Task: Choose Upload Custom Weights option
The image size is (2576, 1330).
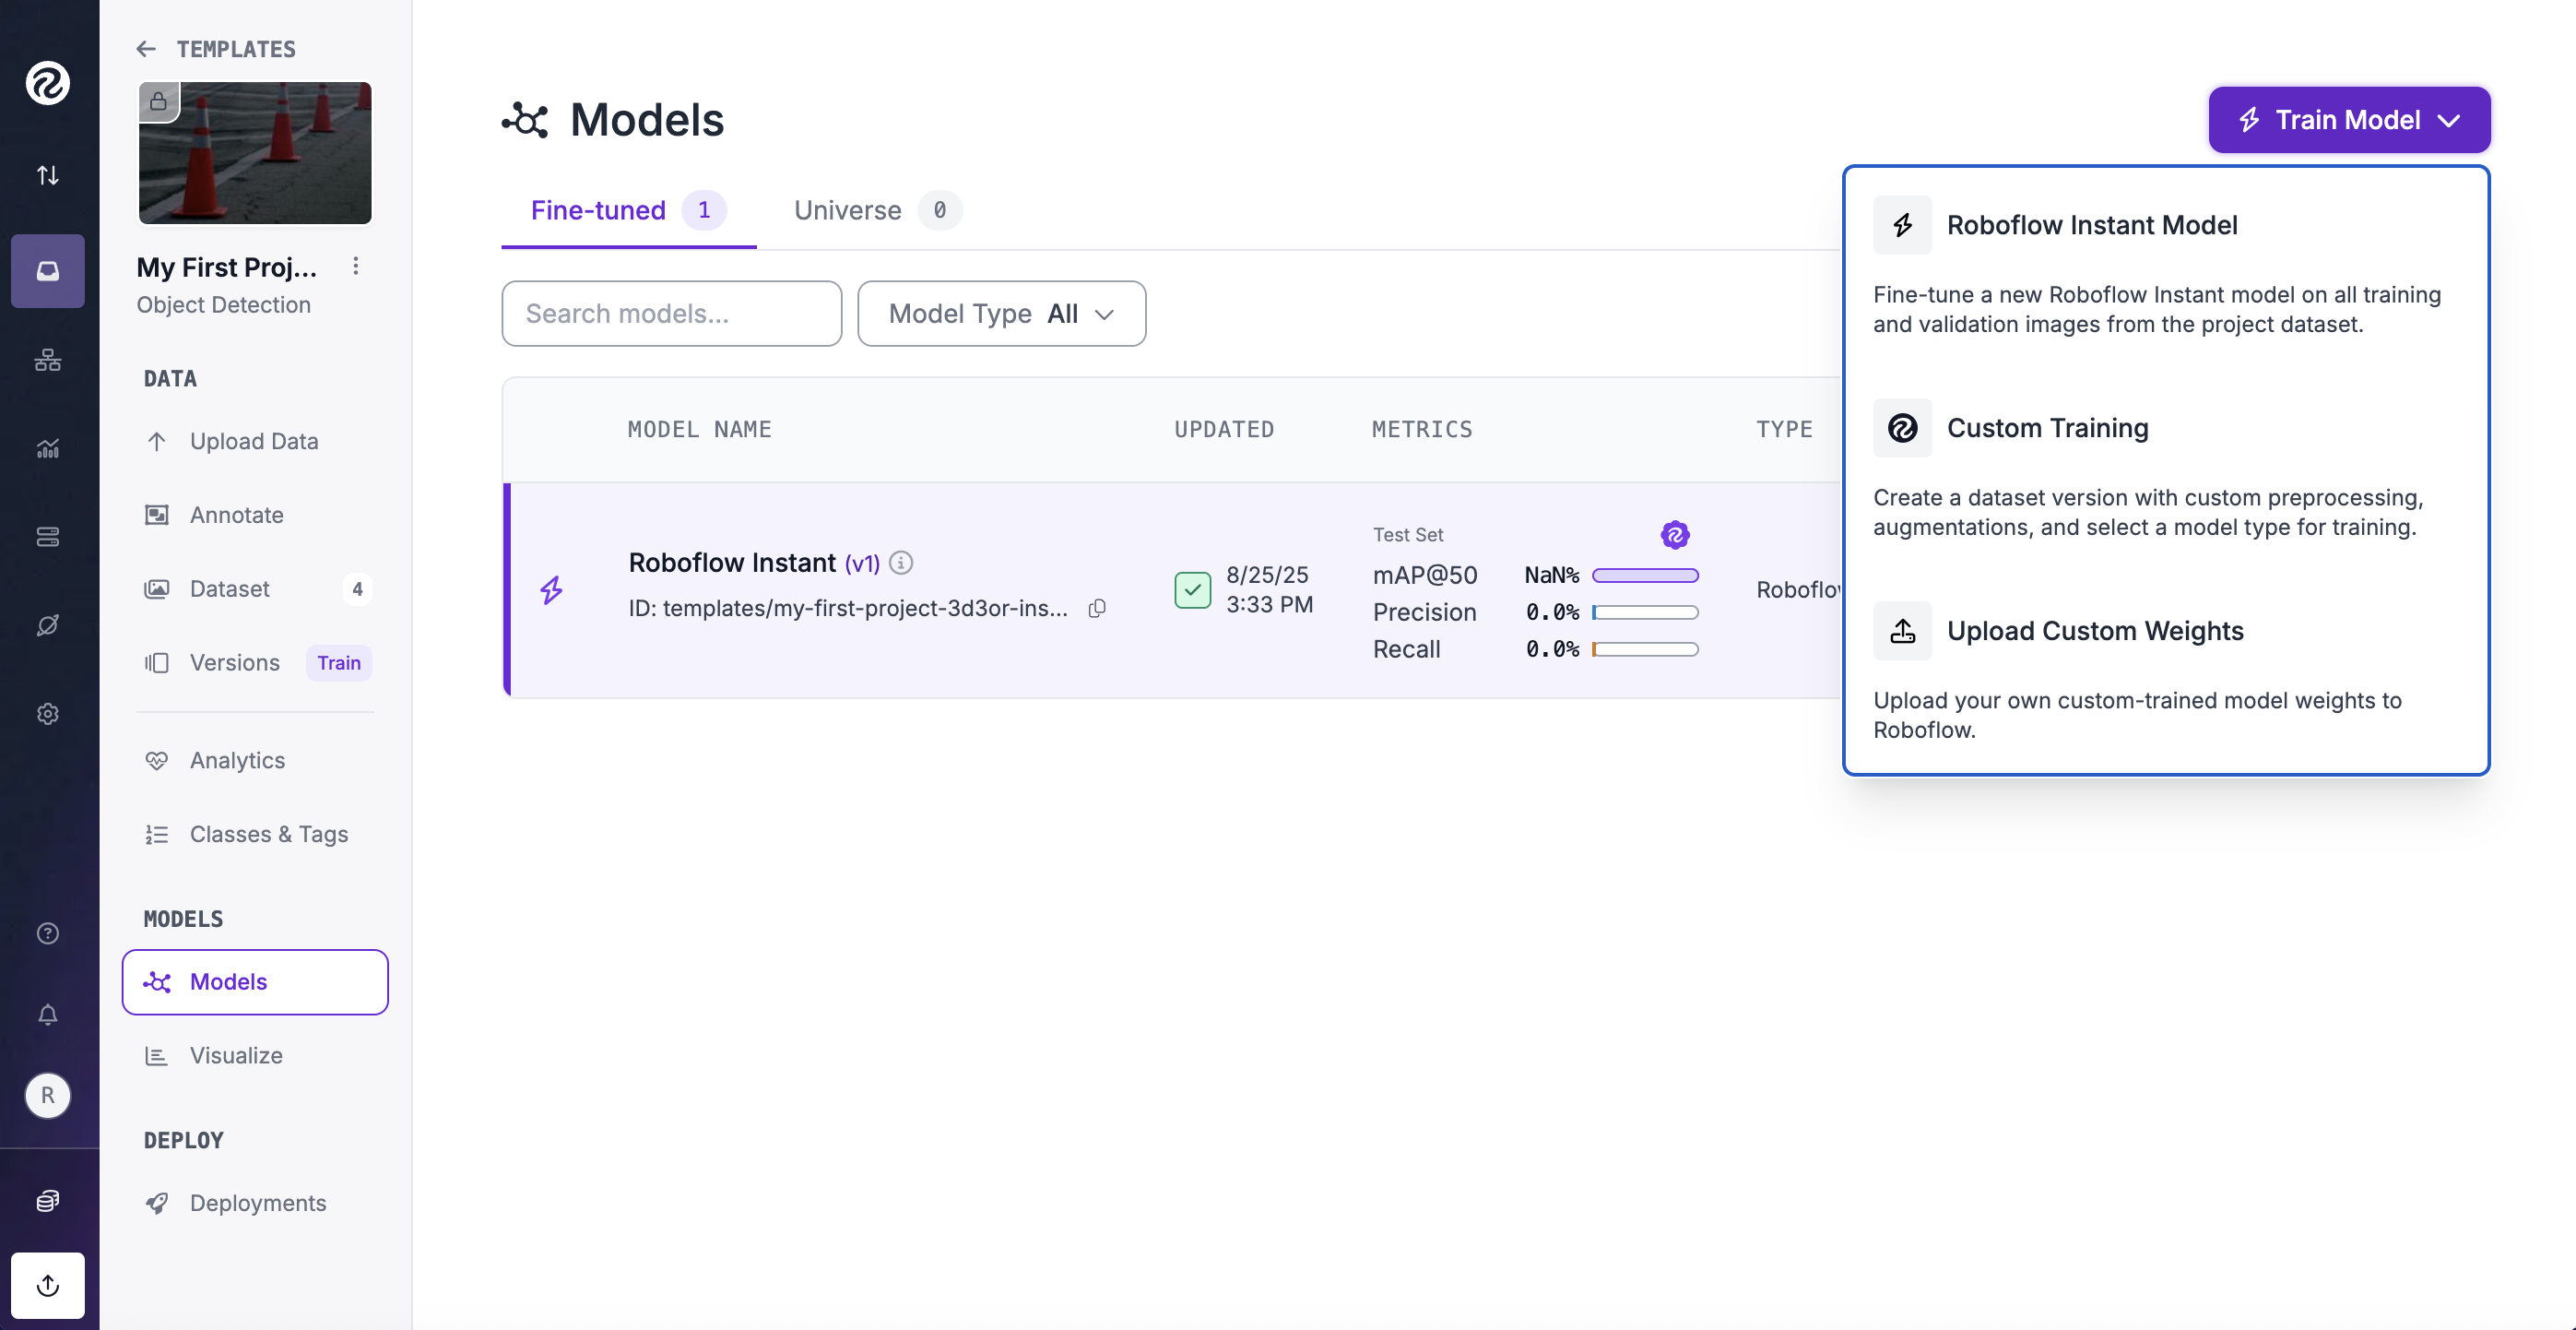Action: (x=2094, y=632)
